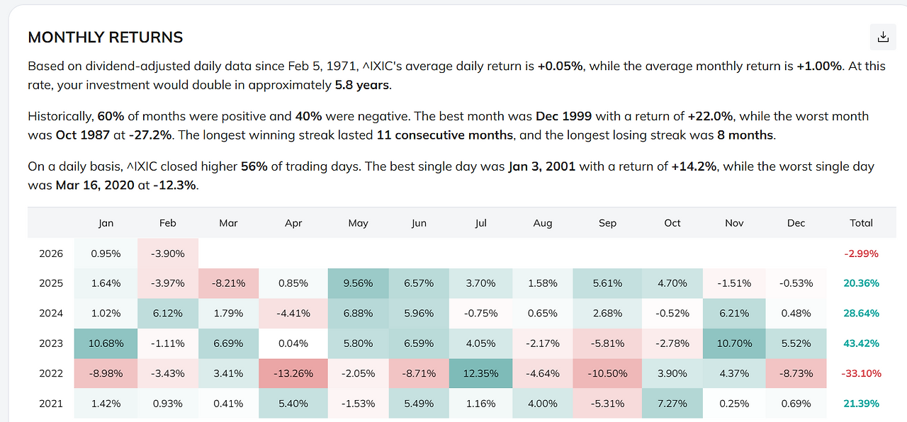Screen dimensions: 907x422
Task: Click the -33.10% total for 2022
Action: 861,374
